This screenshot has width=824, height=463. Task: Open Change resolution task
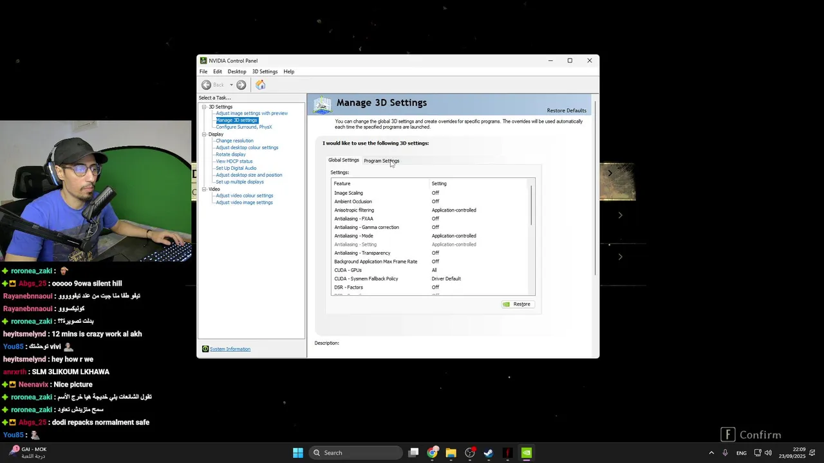[234, 141]
